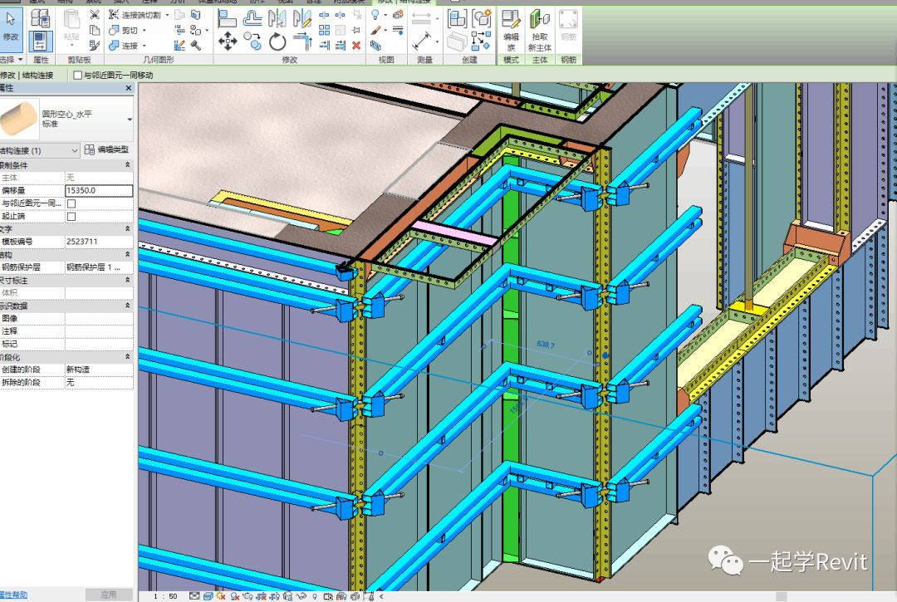The width and height of the screenshot is (897, 602).
Task: Select the Mirror - Pick Axis icon
Action: tap(277, 18)
